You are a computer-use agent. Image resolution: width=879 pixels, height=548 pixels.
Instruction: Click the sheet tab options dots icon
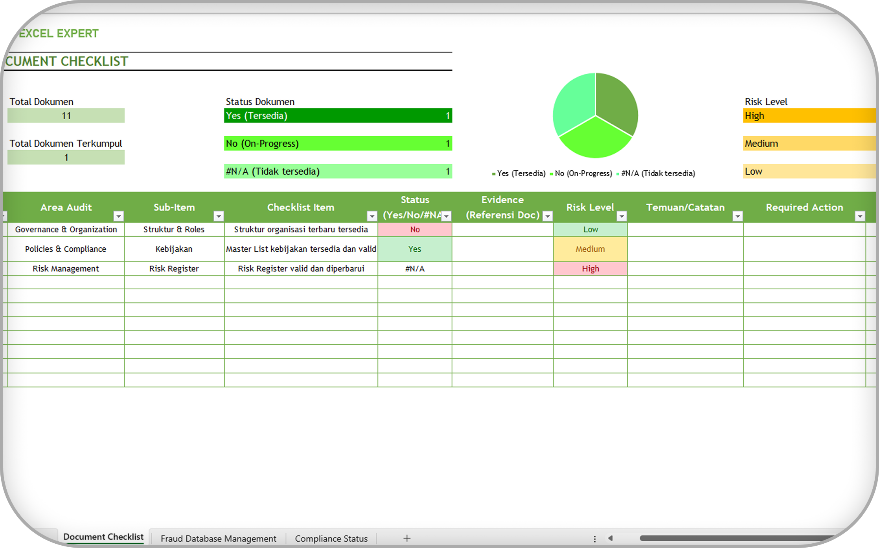[595, 539]
